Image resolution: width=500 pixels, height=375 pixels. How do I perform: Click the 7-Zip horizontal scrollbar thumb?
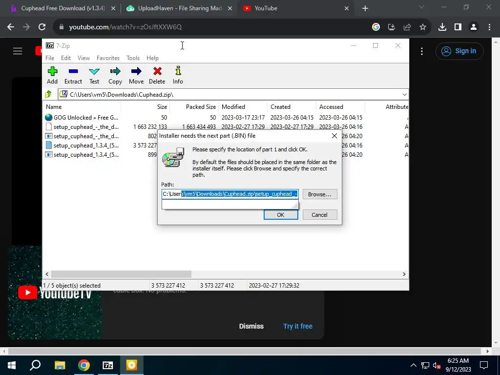pos(121,274)
